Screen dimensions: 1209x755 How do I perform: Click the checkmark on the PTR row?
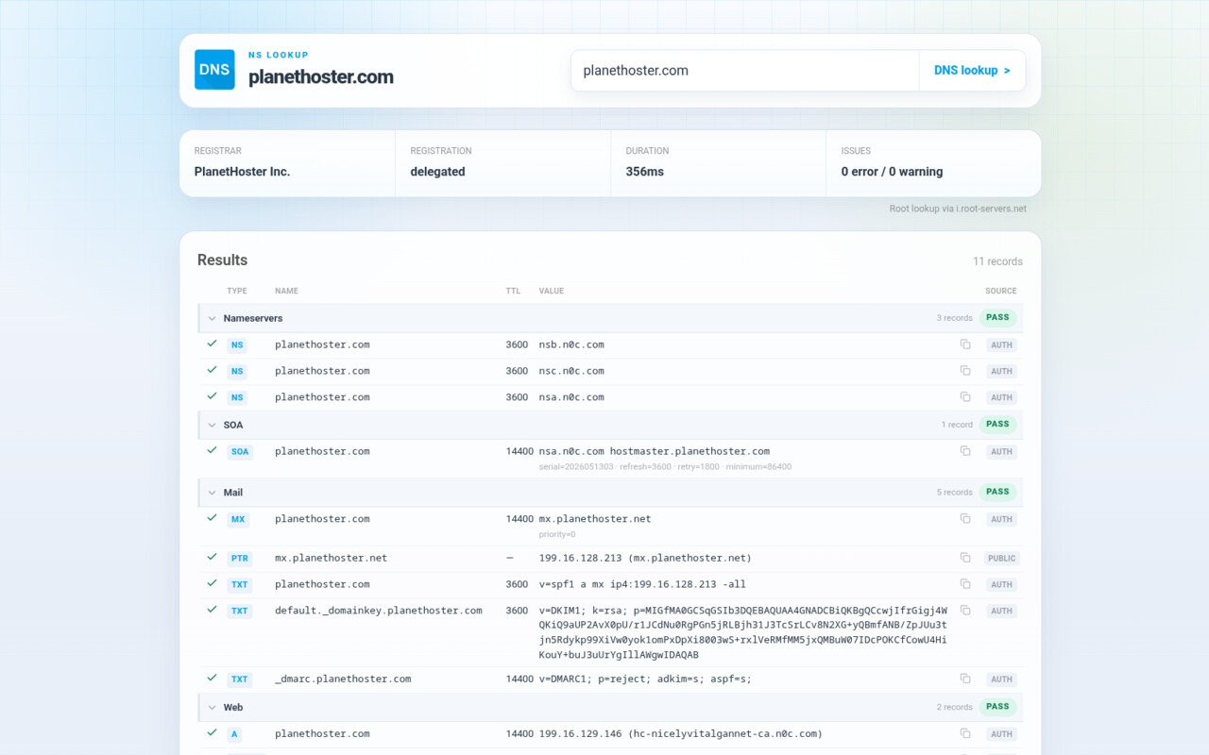coord(213,557)
